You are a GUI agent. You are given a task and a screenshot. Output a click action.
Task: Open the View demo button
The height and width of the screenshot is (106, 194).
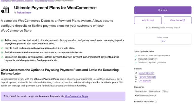[177, 20]
